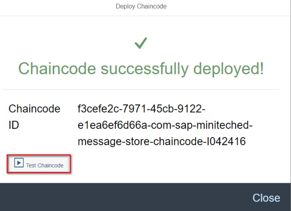Viewport: 291px width, 211px height.
Task: Select the Chaincode ID value text
Action: point(165,125)
